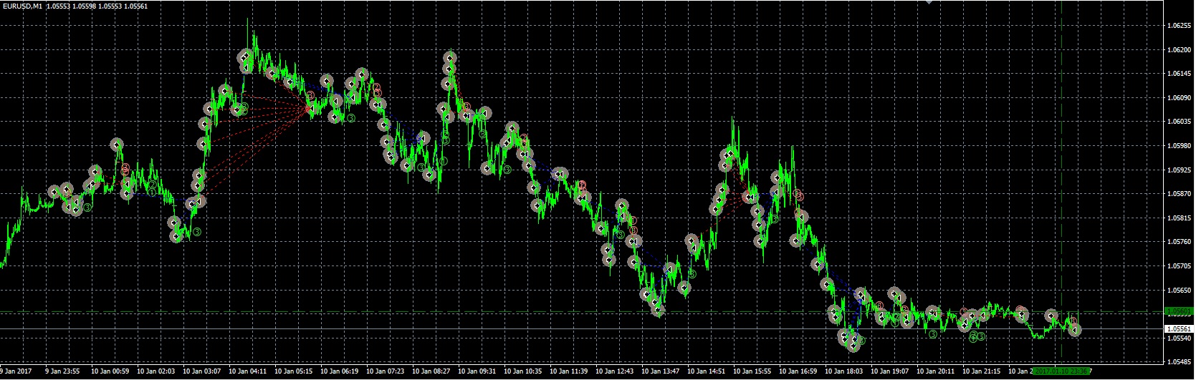Click the 1.06145 price scale label
1196x380 pixels.
coord(1179,74)
